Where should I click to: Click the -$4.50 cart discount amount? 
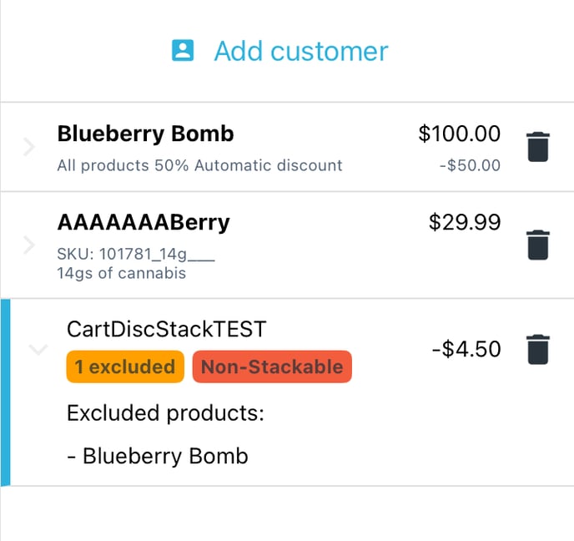(466, 349)
